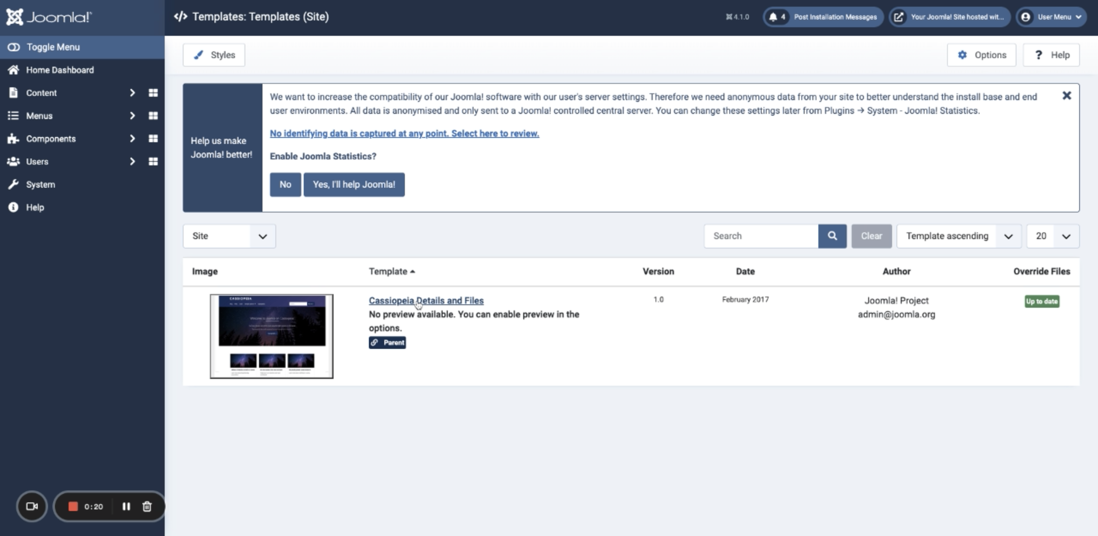Click the Date column header

pyautogui.click(x=745, y=271)
